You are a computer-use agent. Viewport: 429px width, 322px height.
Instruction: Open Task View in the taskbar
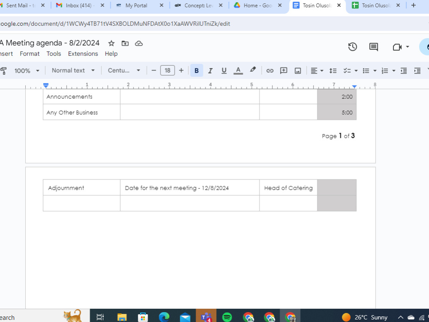[100, 317]
